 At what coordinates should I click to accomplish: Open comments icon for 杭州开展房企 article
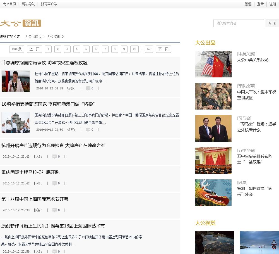pyautogui.click(x=55, y=156)
